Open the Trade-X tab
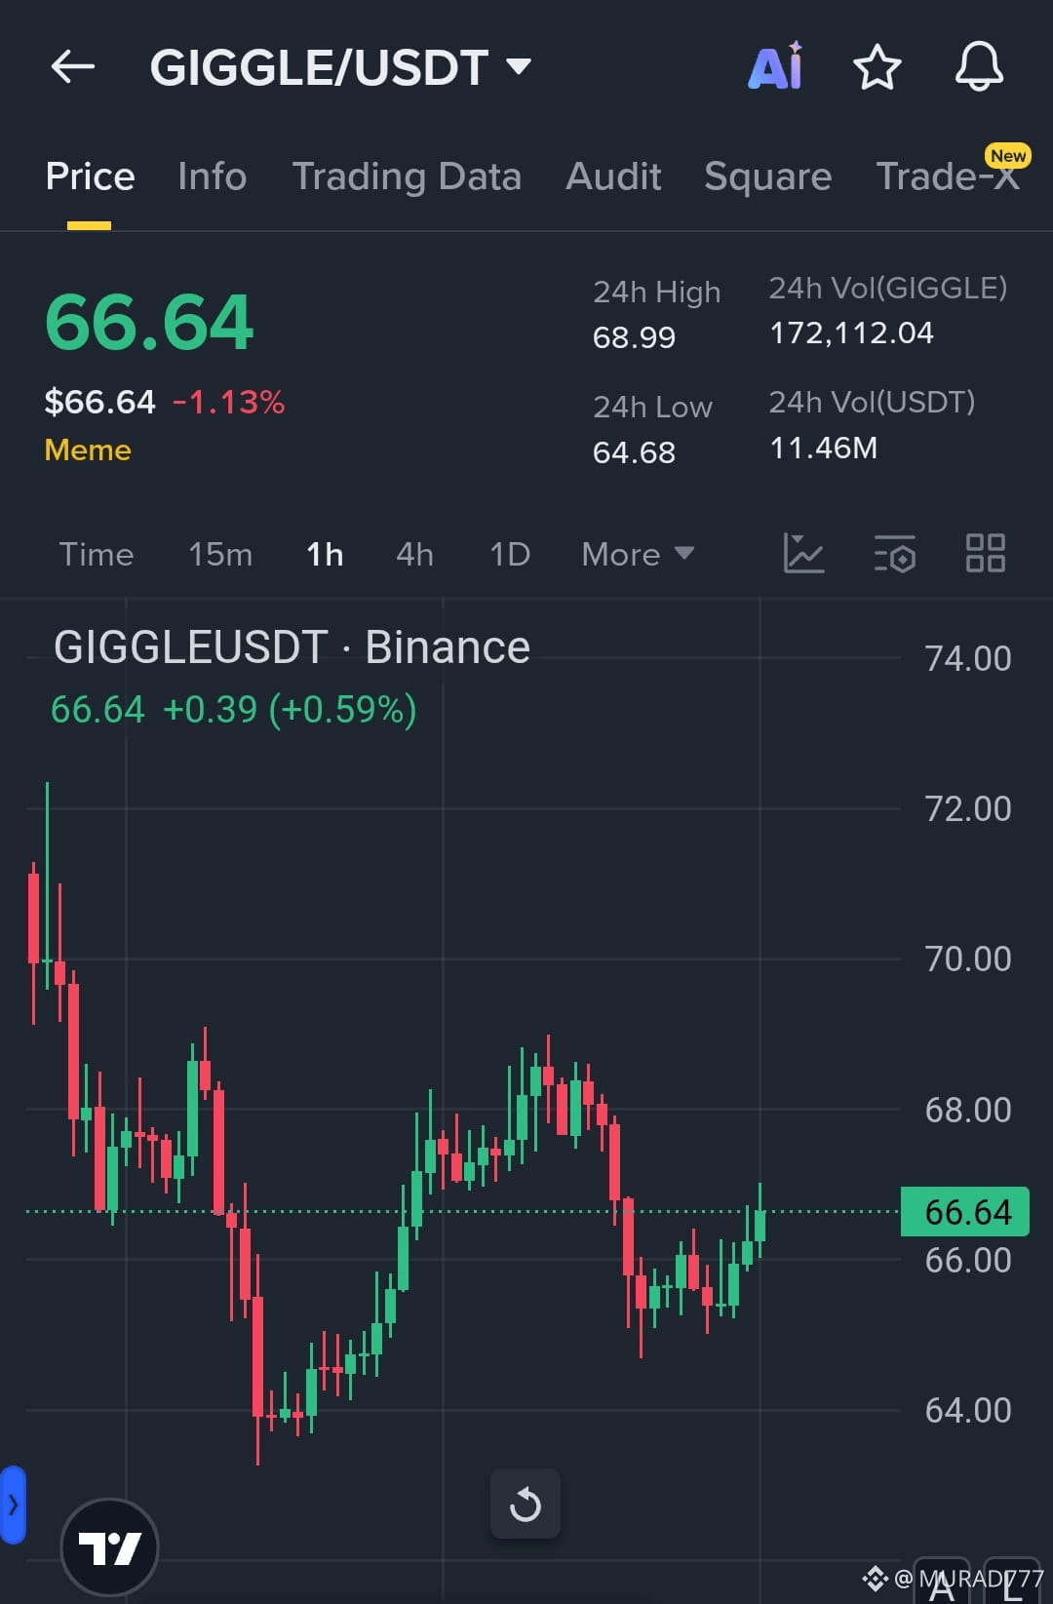The image size is (1053, 1604). point(948,176)
